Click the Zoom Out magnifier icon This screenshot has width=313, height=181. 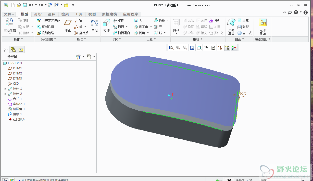(185, 48)
